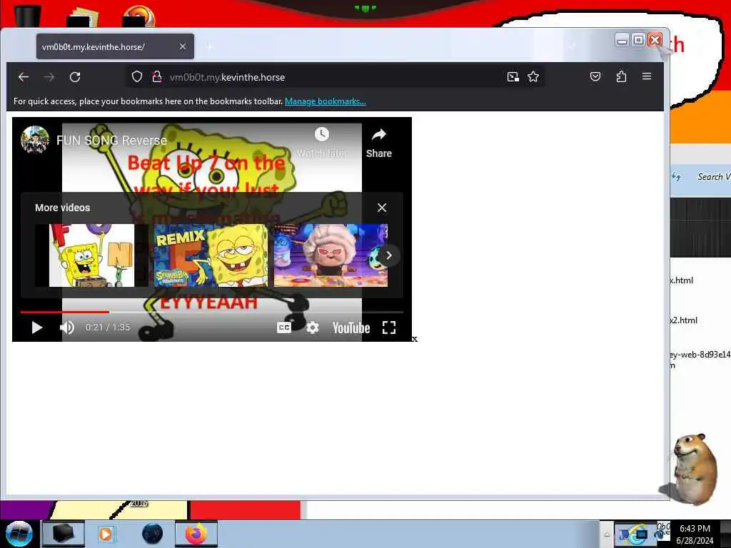
Task: Open the Extensions puzzle-piece icon
Action: tap(621, 76)
